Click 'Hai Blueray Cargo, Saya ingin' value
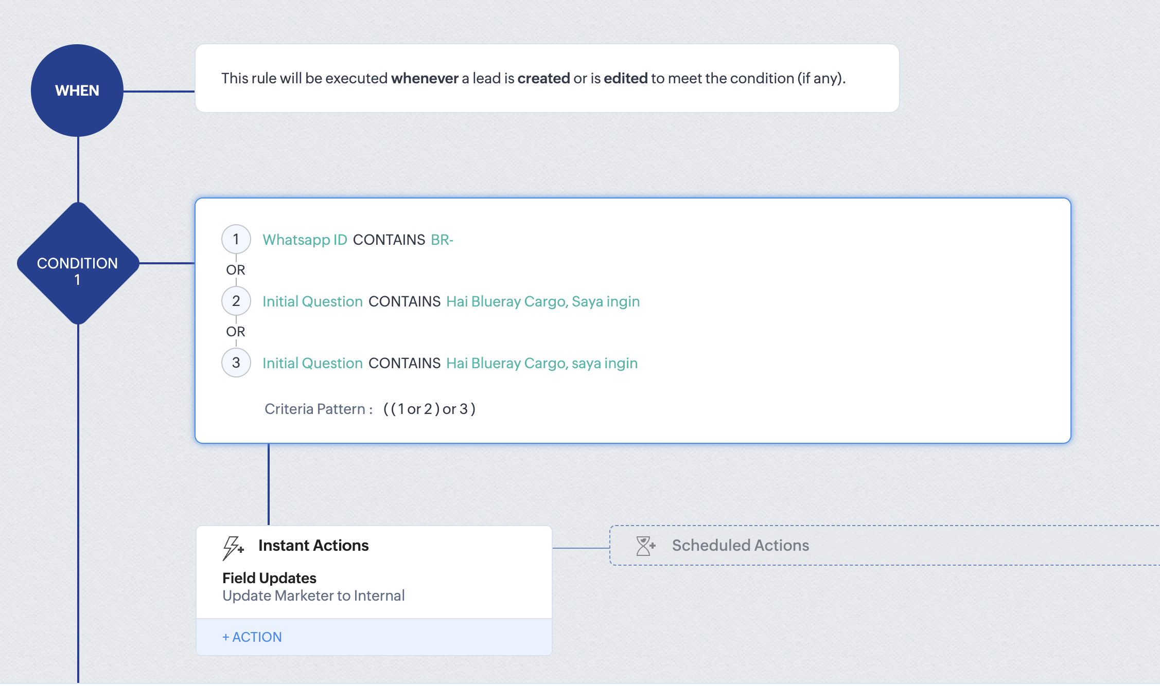This screenshot has width=1160, height=686. click(543, 301)
